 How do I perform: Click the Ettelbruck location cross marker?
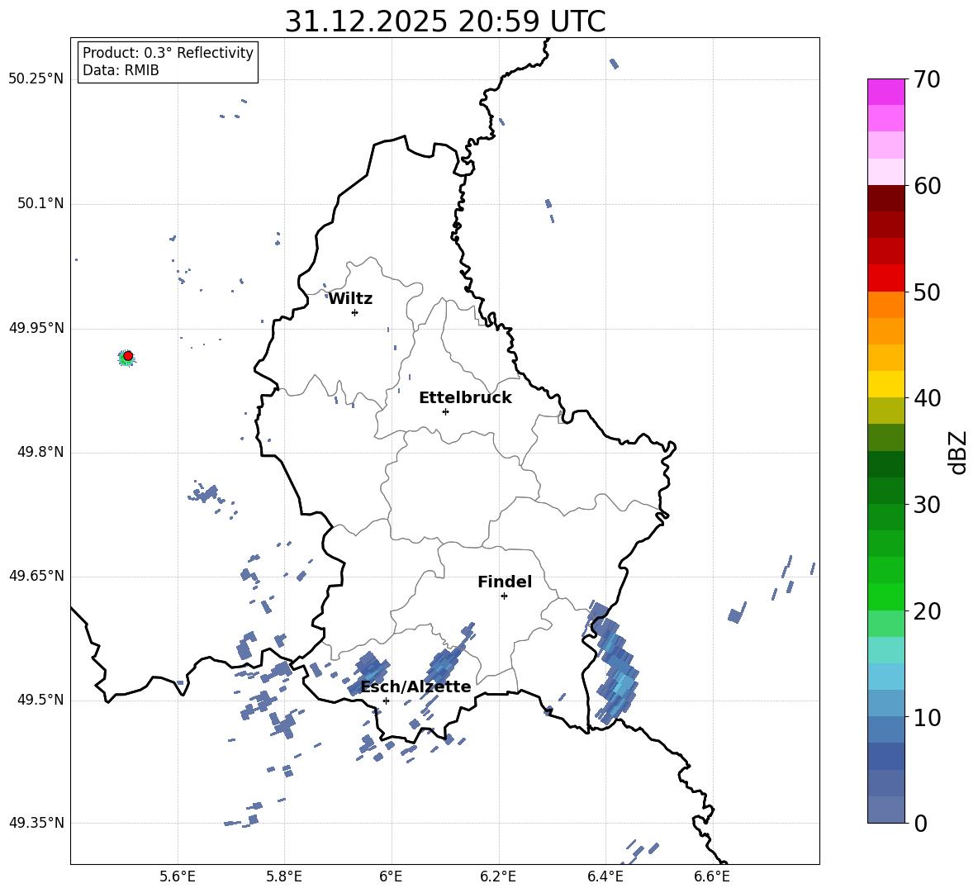click(x=445, y=411)
